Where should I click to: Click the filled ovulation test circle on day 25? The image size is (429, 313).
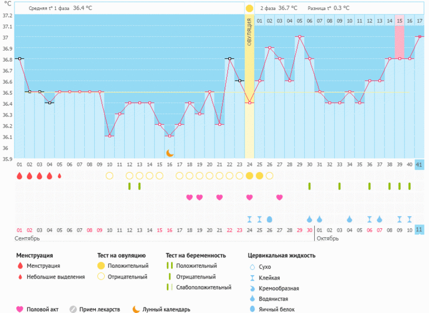click(260, 176)
